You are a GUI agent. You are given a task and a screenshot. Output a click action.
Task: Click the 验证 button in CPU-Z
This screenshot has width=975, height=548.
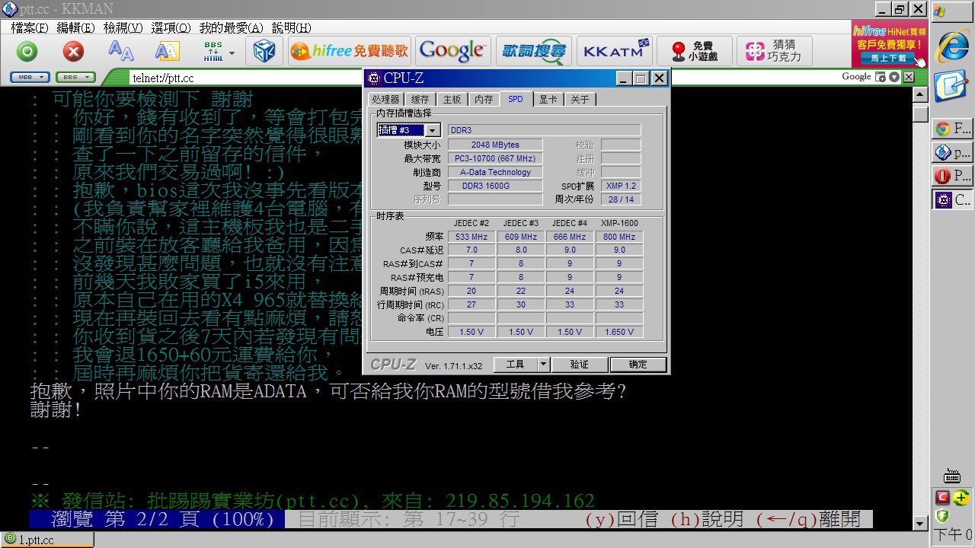coord(579,365)
